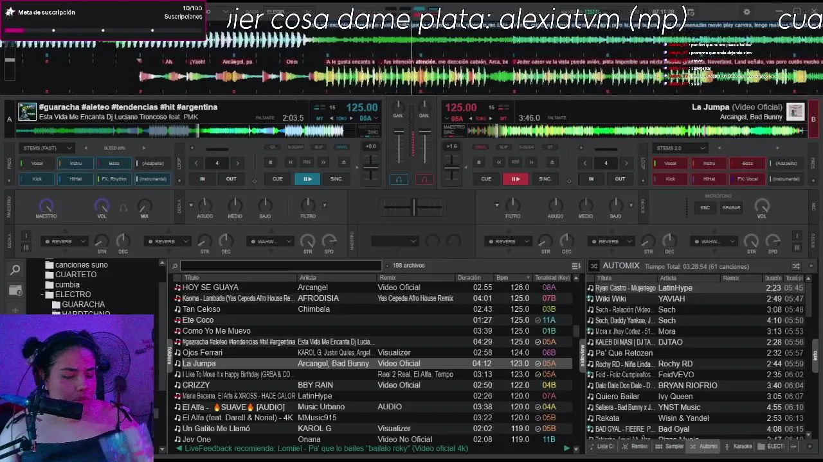The image size is (823, 462).
Task: Open deck A WAHW effect dropdown
Action: (x=270, y=241)
